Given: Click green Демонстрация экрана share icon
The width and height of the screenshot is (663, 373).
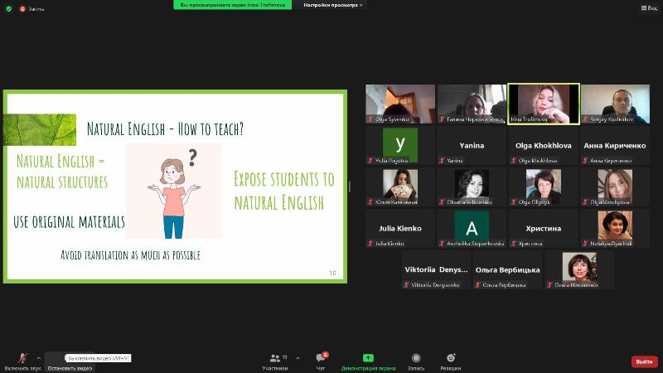Looking at the screenshot, I should pos(368,358).
